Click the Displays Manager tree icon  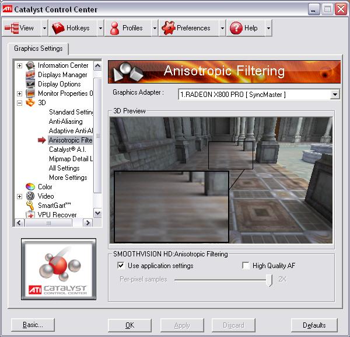coord(30,75)
